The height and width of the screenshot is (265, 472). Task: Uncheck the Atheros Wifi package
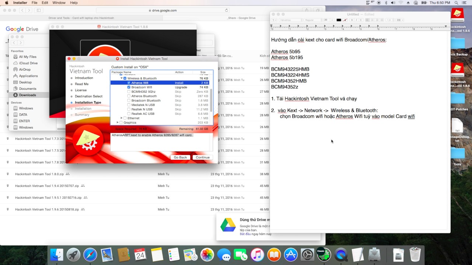pyautogui.click(x=129, y=83)
